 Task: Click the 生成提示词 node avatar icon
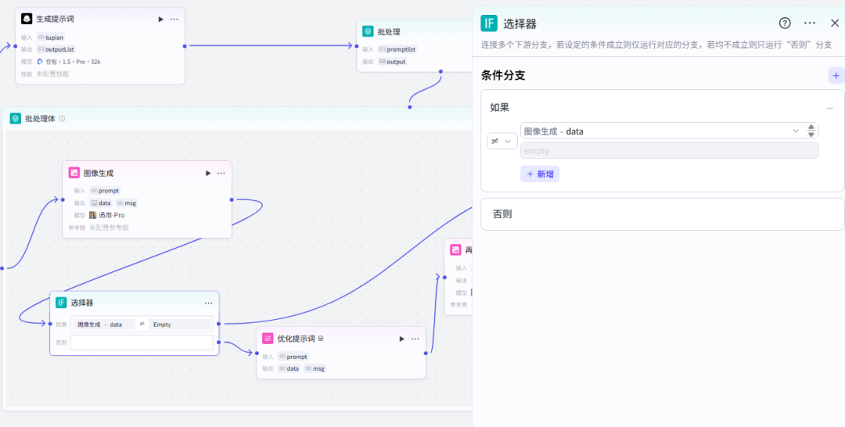coord(27,19)
